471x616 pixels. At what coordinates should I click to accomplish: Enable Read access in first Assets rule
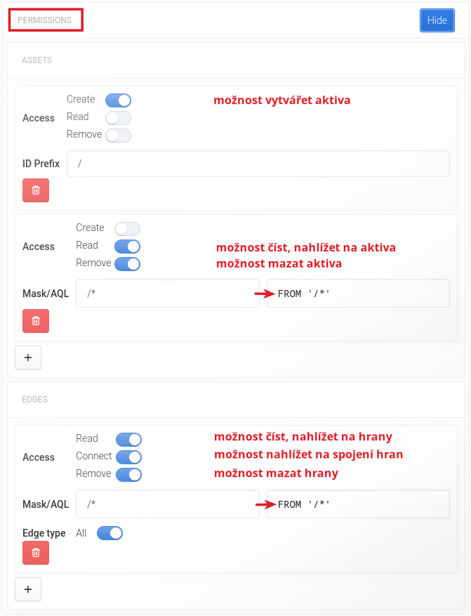pos(118,118)
